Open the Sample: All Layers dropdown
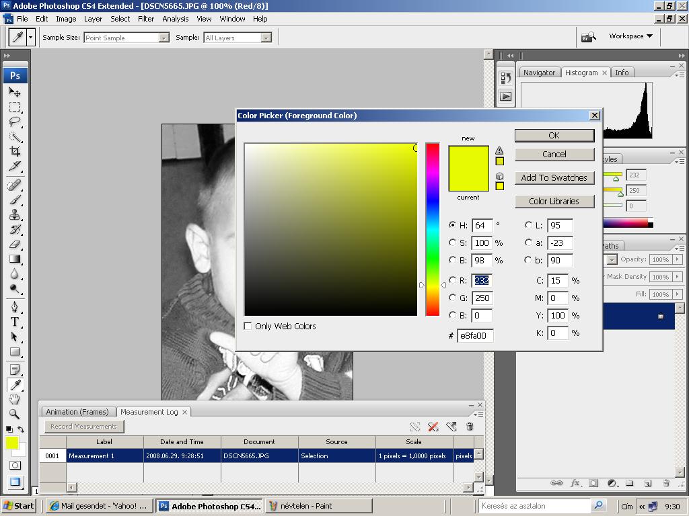The width and height of the screenshot is (689, 516). point(237,38)
